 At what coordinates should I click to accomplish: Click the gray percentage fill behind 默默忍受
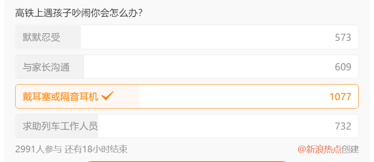click(x=48, y=37)
